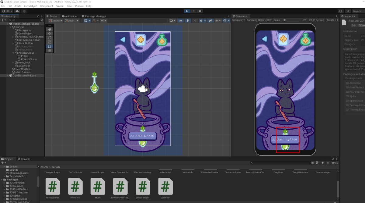
Task: Select the HerbSpawner script in Assets
Action: (53, 187)
